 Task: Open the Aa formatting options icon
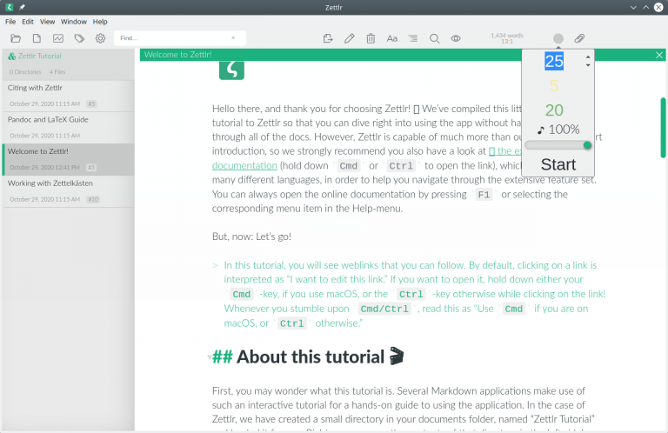click(x=392, y=38)
